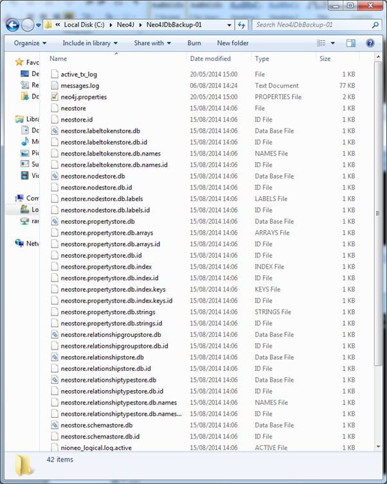Select Music library icon

tap(24, 141)
